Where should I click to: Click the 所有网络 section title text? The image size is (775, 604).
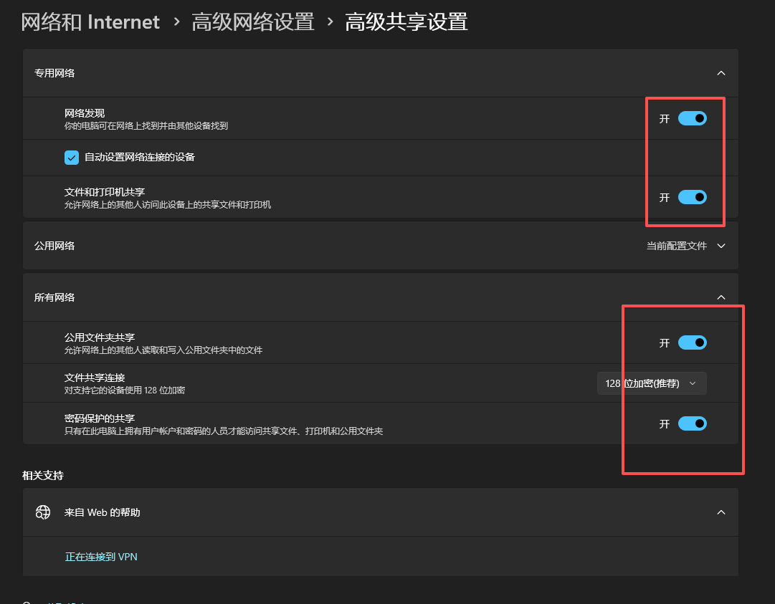(54, 297)
